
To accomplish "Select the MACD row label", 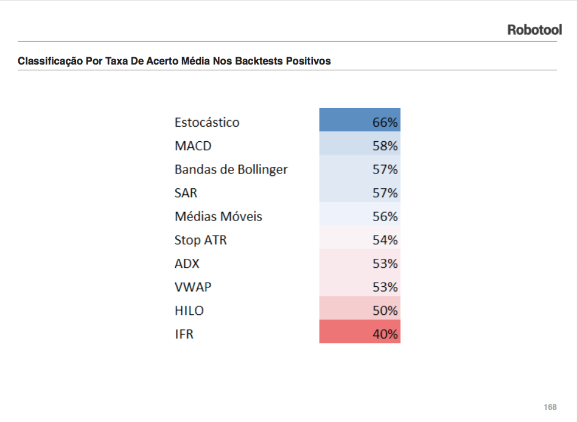I will (193, 146).
